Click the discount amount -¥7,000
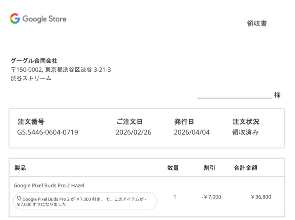The image size is (295, 220). click(211, 197)
